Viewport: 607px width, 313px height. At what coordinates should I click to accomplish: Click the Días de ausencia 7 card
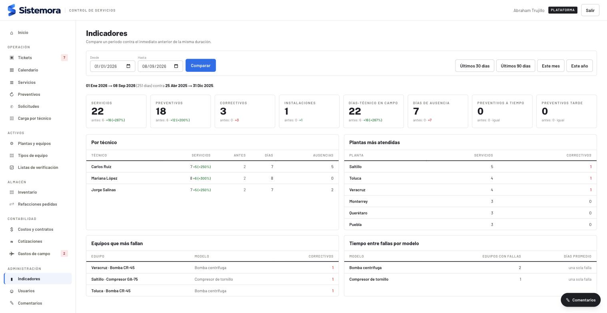(438, 111)
